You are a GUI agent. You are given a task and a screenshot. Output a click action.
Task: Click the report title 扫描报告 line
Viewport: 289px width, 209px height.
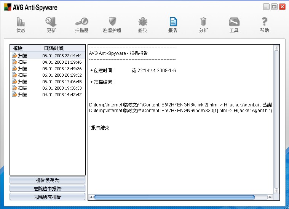click(x=118, y=53)
